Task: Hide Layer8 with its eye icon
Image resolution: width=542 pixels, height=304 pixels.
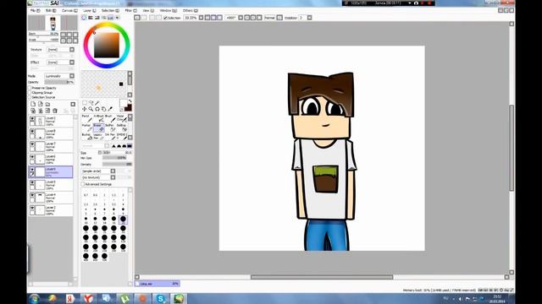Action: [x=32, y=132]
